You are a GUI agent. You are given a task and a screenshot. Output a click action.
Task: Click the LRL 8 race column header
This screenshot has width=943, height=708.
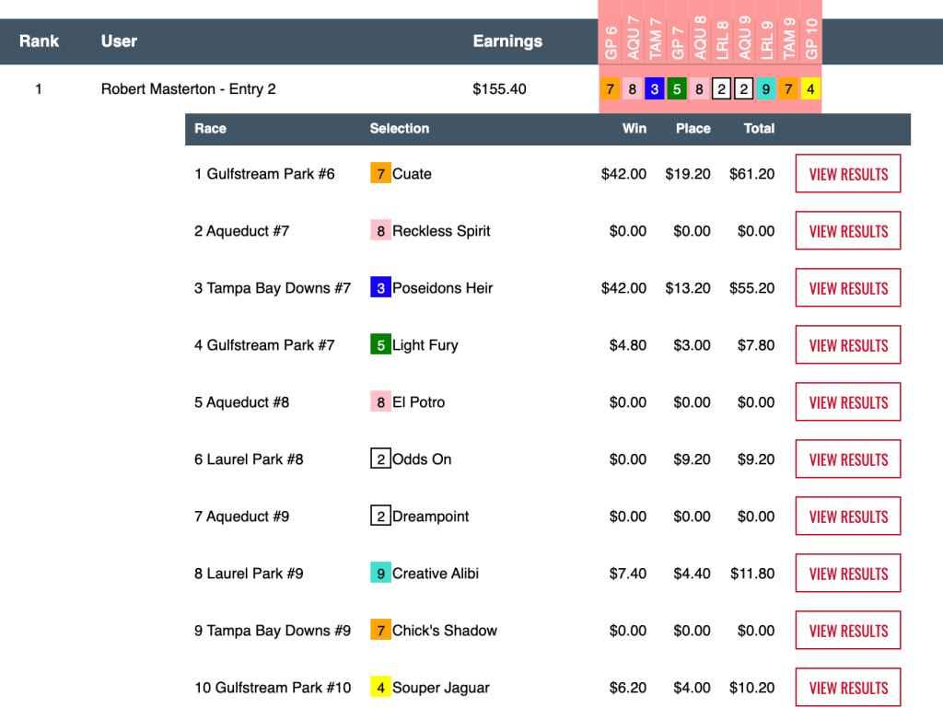click(722, 40)
